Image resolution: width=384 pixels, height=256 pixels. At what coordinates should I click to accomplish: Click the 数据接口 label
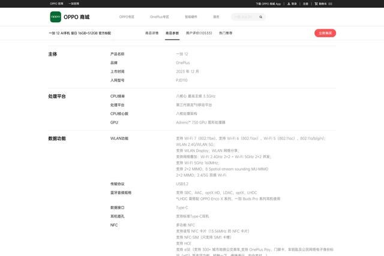[x=118, y=207]
